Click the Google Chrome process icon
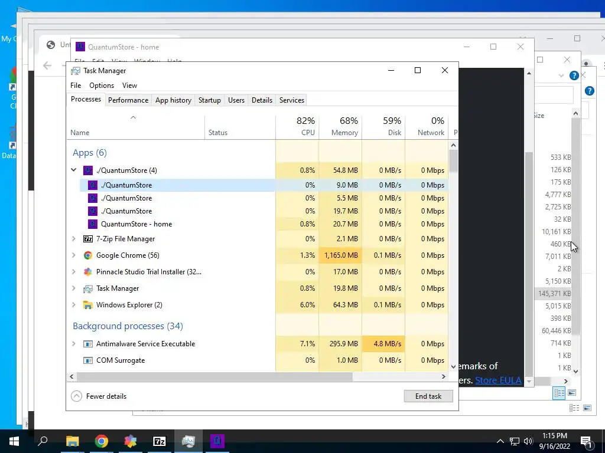605x453 pixels. coord(88,255)
